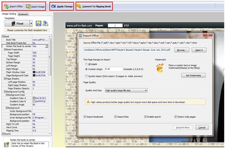Image resolution: width=225 pixels, height=148 pixels.
Task: Click the database icon beside the property description
Action: tap(6, 144)
